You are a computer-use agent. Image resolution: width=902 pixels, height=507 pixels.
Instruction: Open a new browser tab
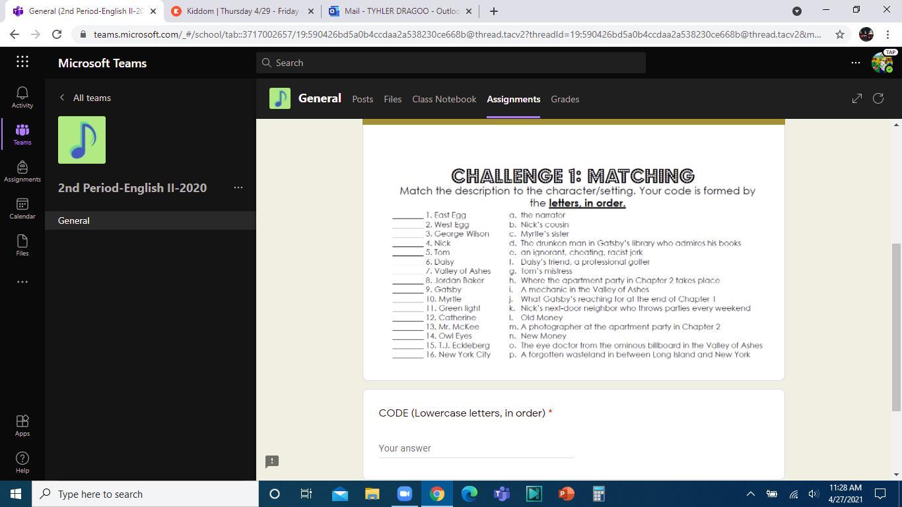[x=494, y=11]
